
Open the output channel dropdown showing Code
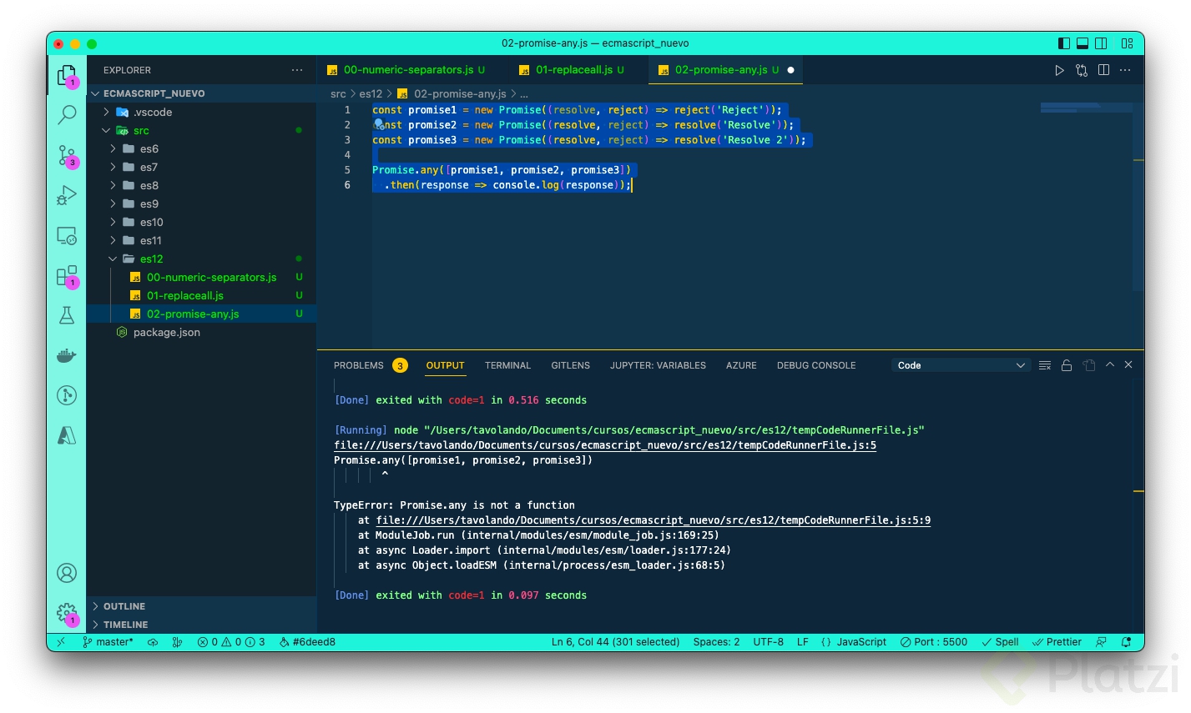[961, 365]
